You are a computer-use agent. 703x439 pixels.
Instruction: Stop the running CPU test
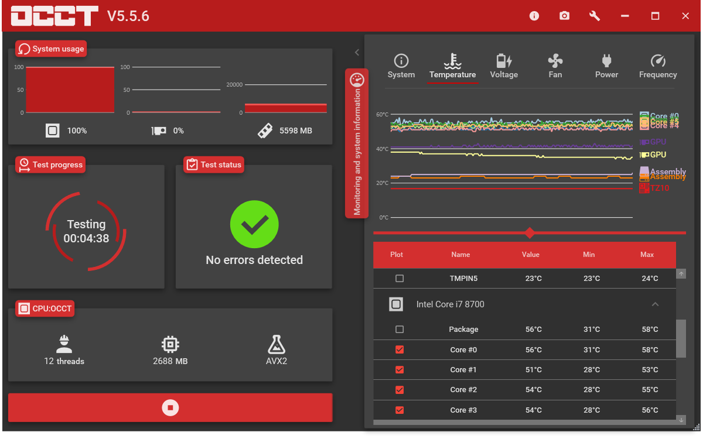(170, 407)
